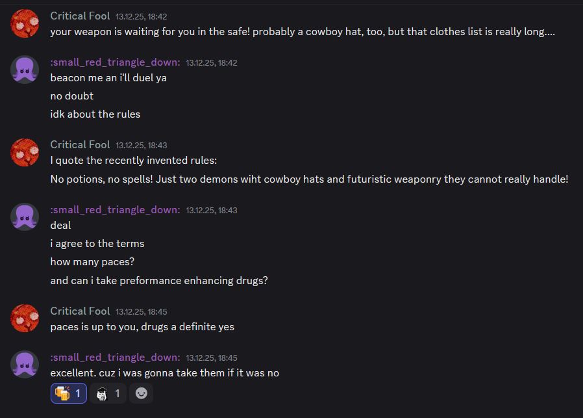Viewport: 583px width, 418px height.
Task: Toggle the second emoji reaction with count 1
Action: [108, 393]
